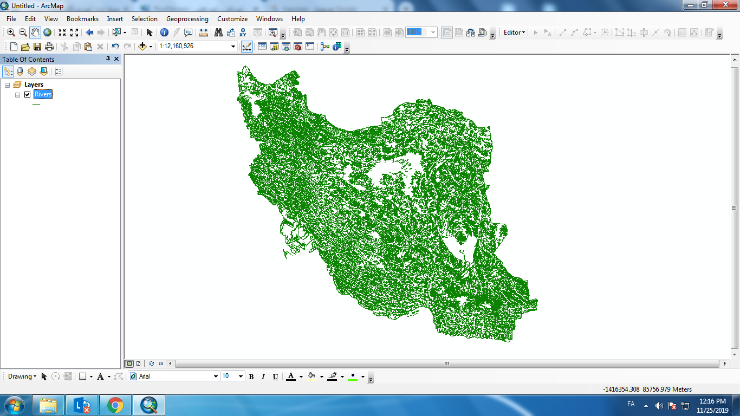Open the Measure ruler tool
This screenshot has width=740, height=416.
203,32
